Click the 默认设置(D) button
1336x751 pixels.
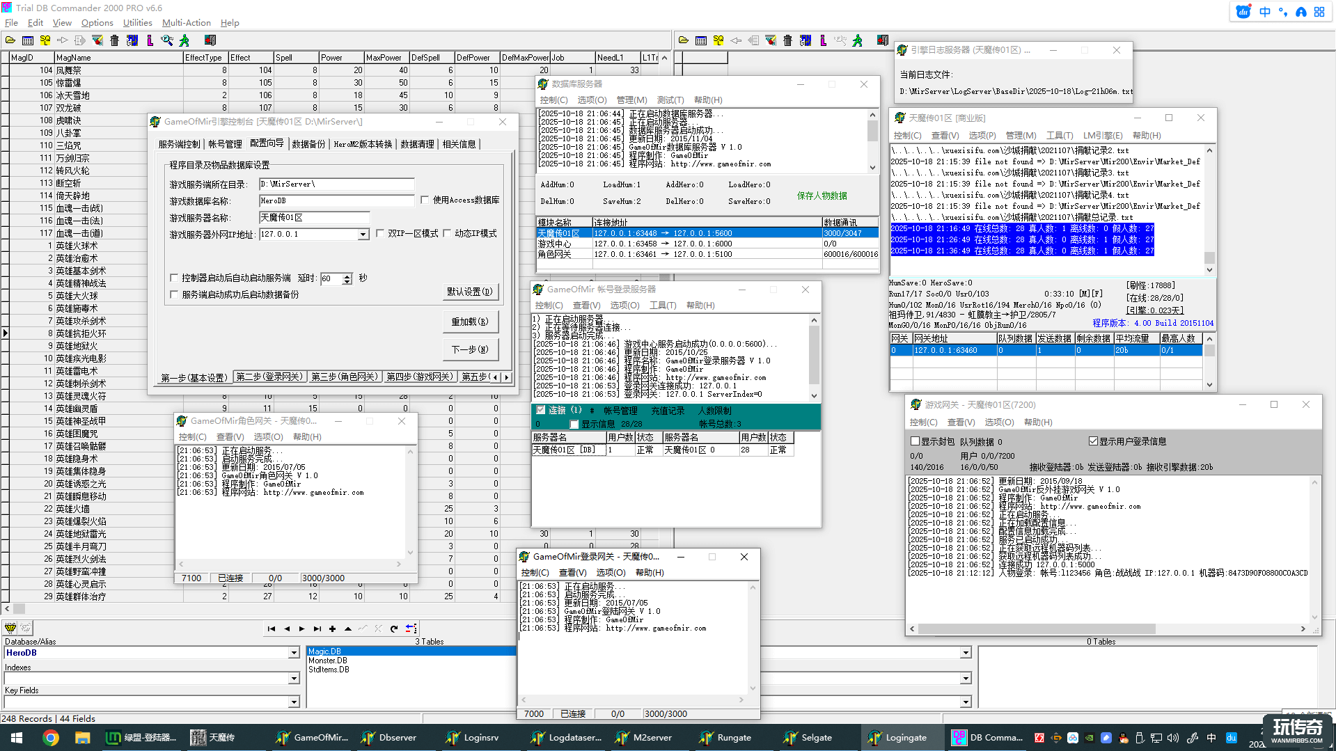470,292
